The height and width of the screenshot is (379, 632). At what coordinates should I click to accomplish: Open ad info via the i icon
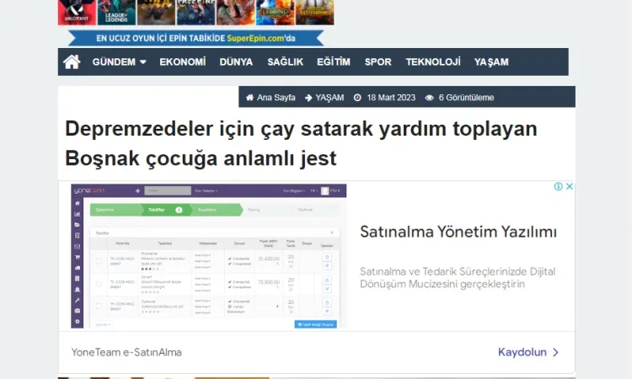tap(558, 186)
